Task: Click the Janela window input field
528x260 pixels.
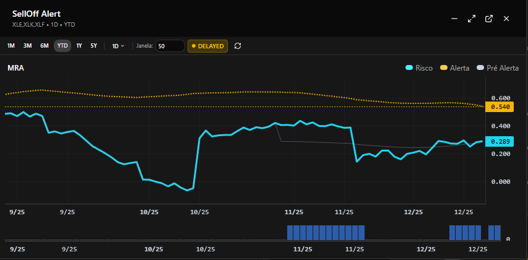Action: pos(170,46)
